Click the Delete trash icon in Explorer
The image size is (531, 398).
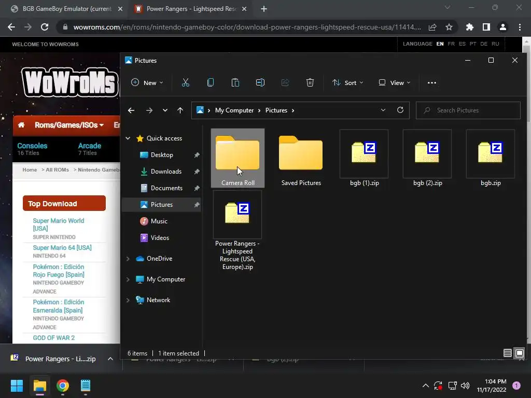point(310,82)
